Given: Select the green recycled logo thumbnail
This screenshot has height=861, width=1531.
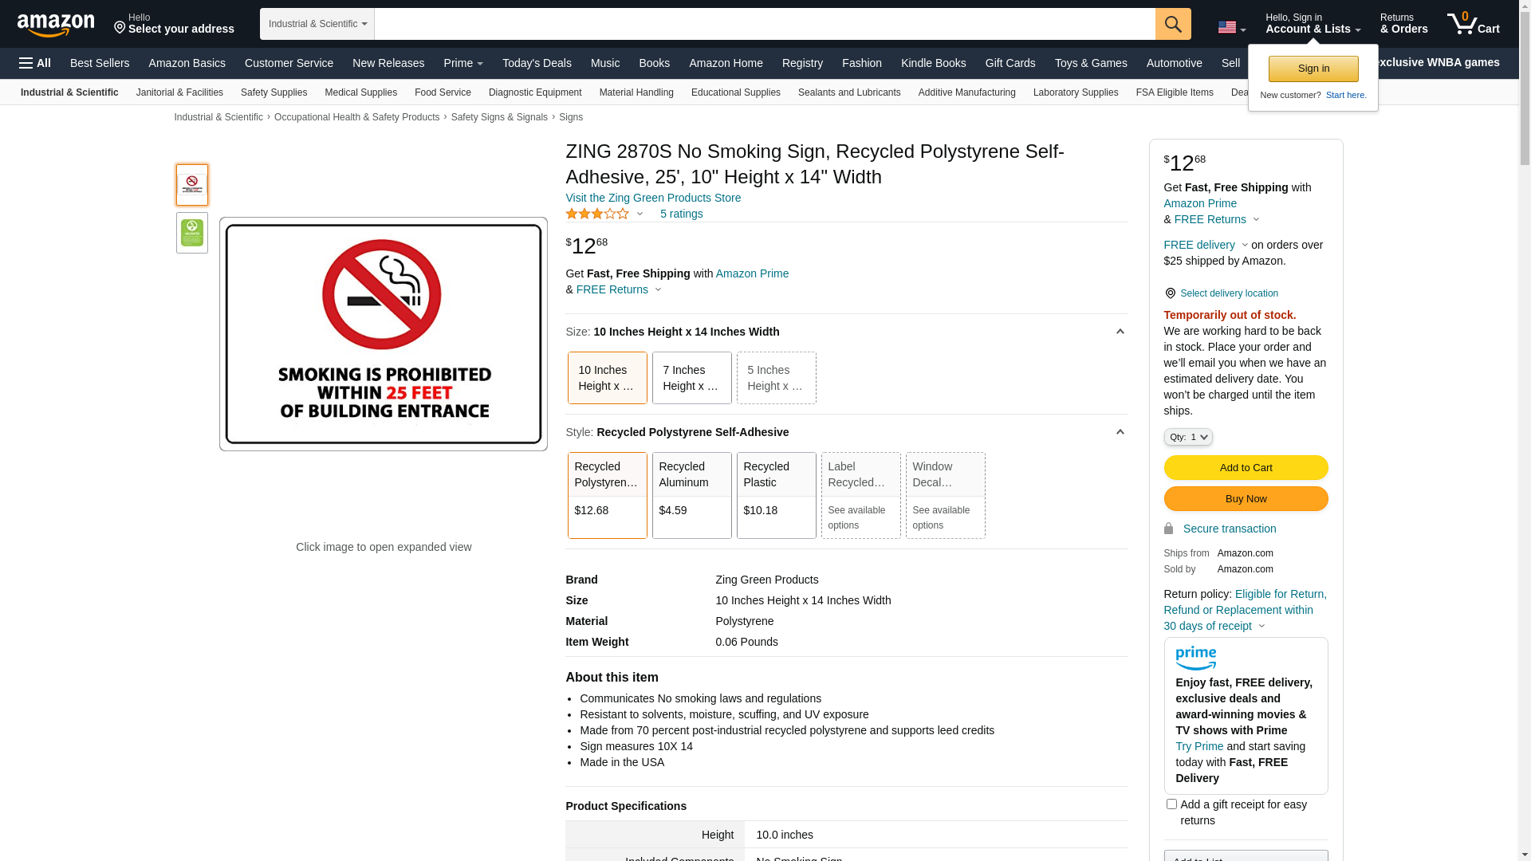Looking at the screenshot, I should click(x=192, y=233).
